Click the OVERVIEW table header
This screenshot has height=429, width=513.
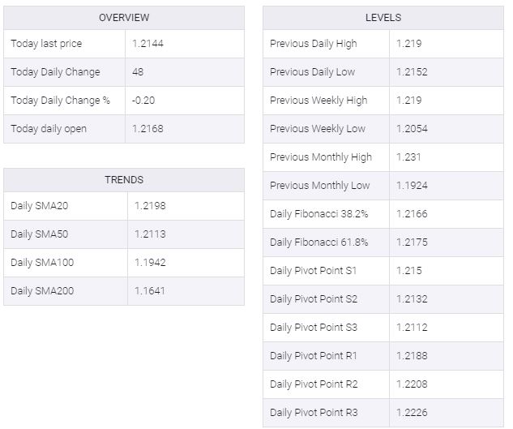point(124,18)
